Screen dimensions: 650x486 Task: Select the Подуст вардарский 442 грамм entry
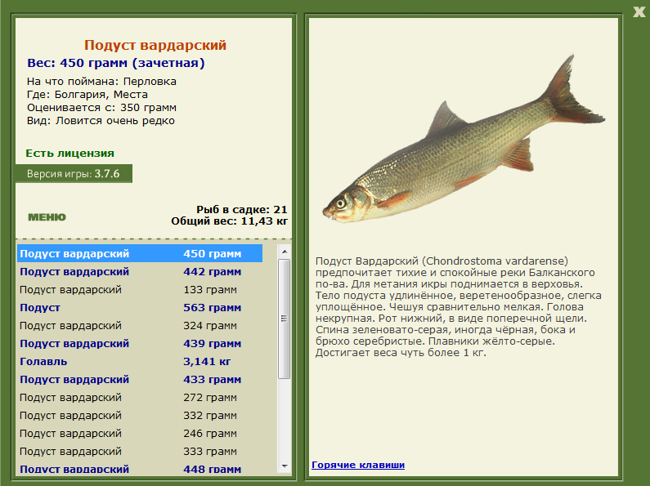point(140,271)
